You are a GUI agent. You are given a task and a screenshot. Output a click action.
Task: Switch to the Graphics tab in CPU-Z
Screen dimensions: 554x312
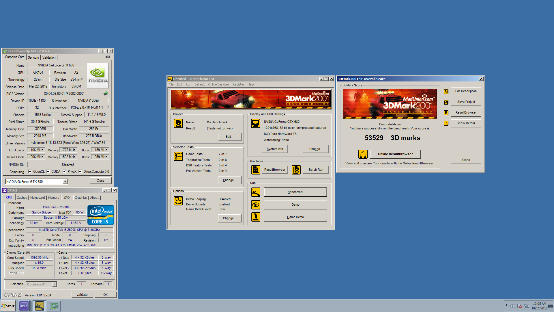pos(81,198)
